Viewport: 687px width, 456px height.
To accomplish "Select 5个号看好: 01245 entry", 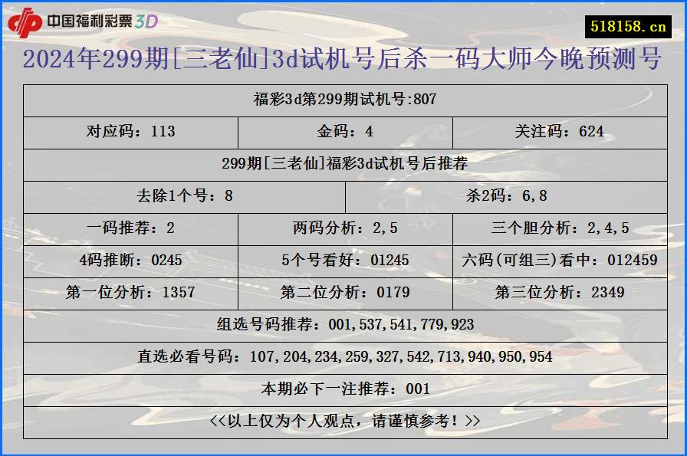I will 343,259.
